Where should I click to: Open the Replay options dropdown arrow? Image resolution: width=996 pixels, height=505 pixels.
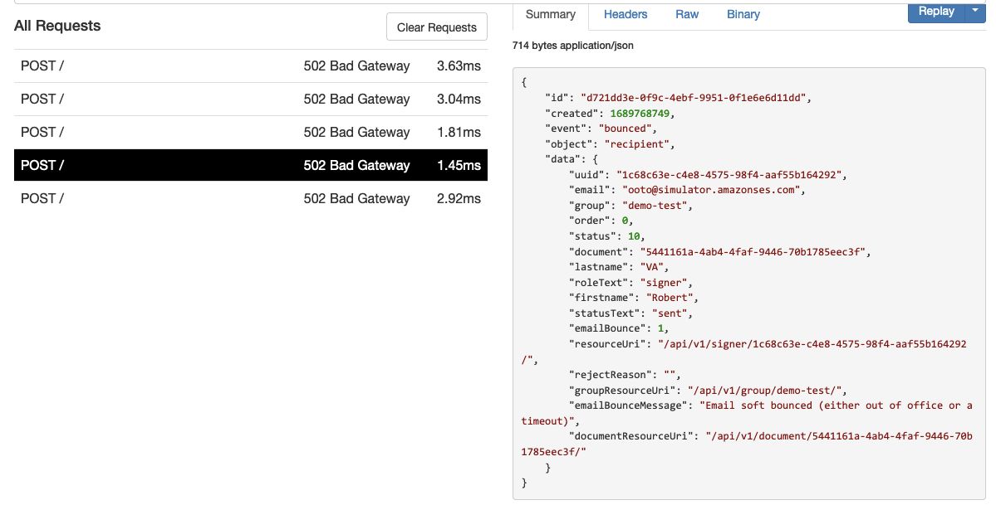point(974,11)
